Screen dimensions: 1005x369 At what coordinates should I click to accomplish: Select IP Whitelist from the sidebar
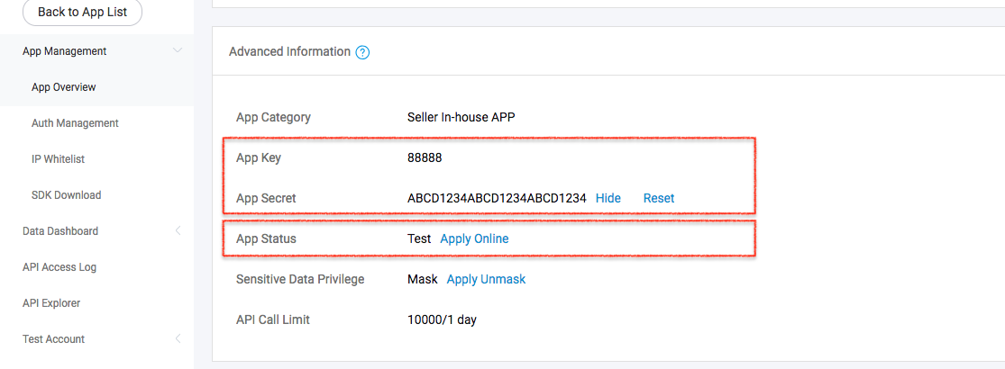point(59,159)
